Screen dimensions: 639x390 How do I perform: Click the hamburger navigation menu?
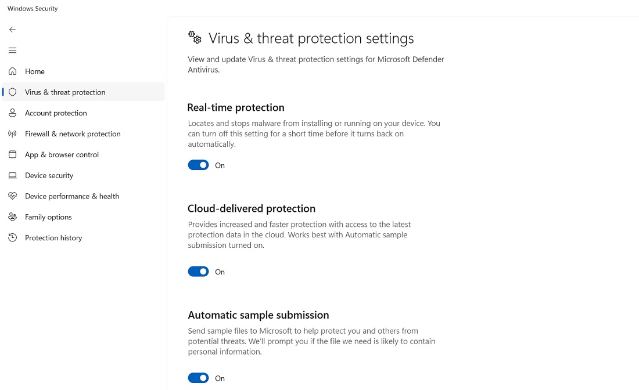[x=12, y=50]
